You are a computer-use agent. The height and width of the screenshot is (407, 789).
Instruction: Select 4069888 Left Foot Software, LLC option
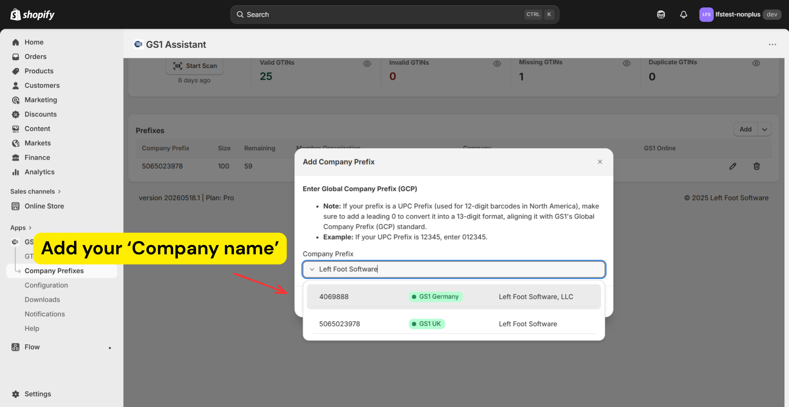pos(454,297)
